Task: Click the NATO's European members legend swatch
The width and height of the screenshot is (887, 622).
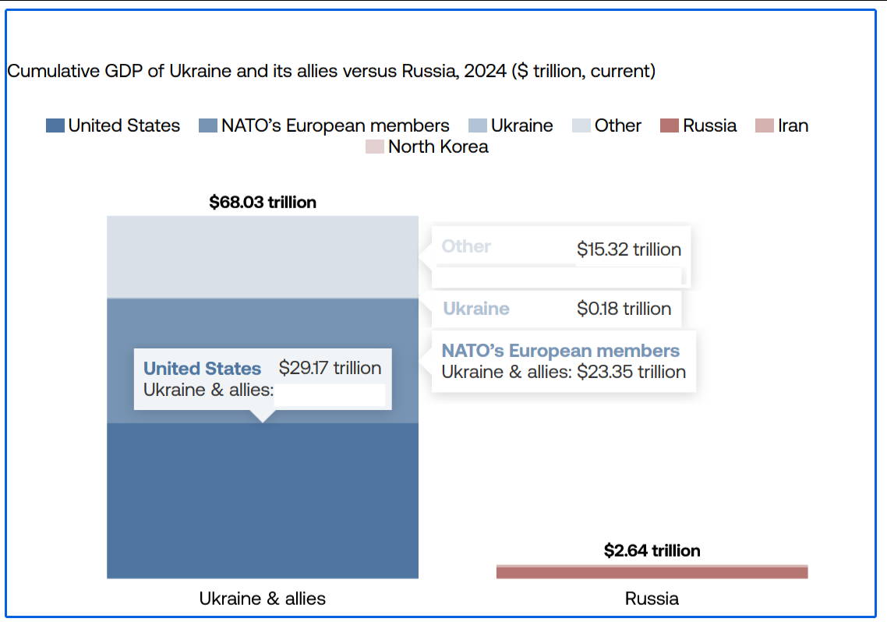Action: pyautogui.click(x=207, y=125)
